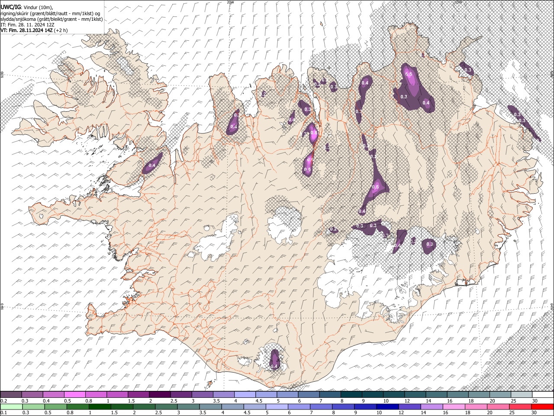The height and width of the screenshot is (416, 554).
Task: Click the rain scale swatch starting at 20
Action: tap(498, 407)
